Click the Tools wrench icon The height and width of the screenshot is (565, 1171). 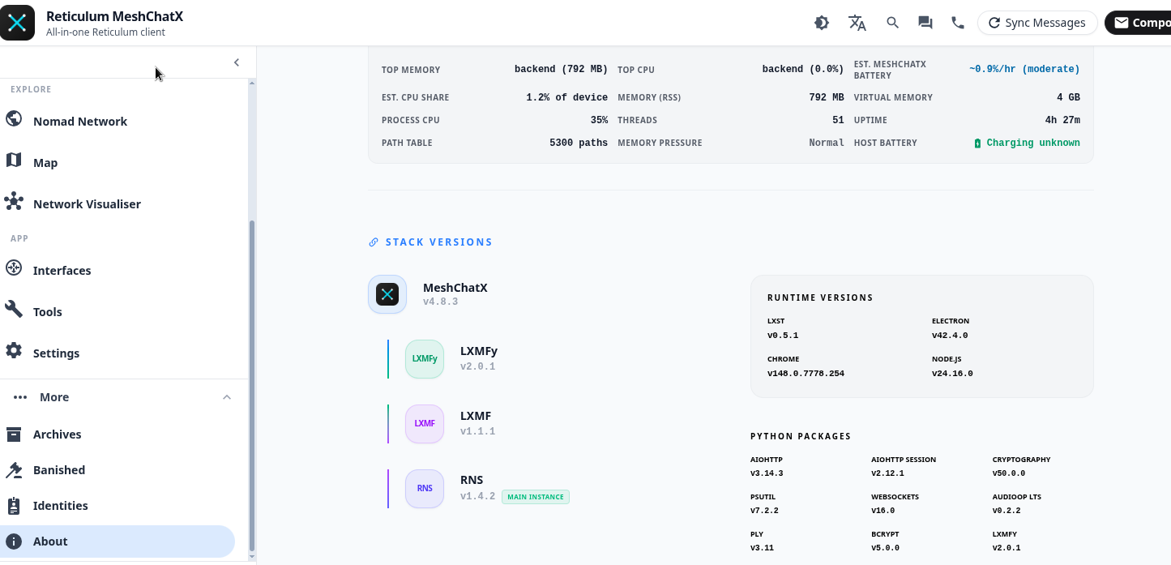[x=14, y=310]
